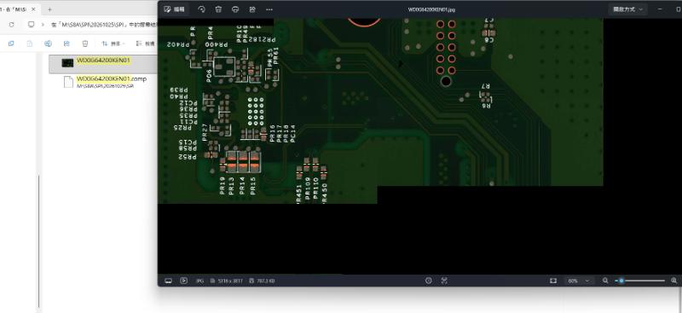682x313 pixels.
Task: Click the JPG format label in Photos status bar
Action: pos(200,281)
